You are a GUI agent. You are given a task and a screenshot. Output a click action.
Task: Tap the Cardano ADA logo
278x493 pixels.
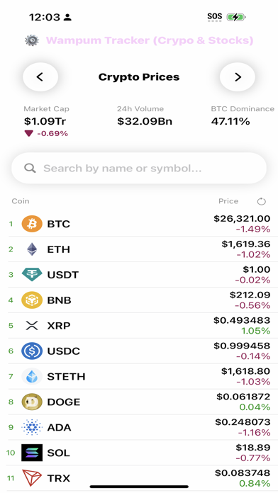click(32, 427)
